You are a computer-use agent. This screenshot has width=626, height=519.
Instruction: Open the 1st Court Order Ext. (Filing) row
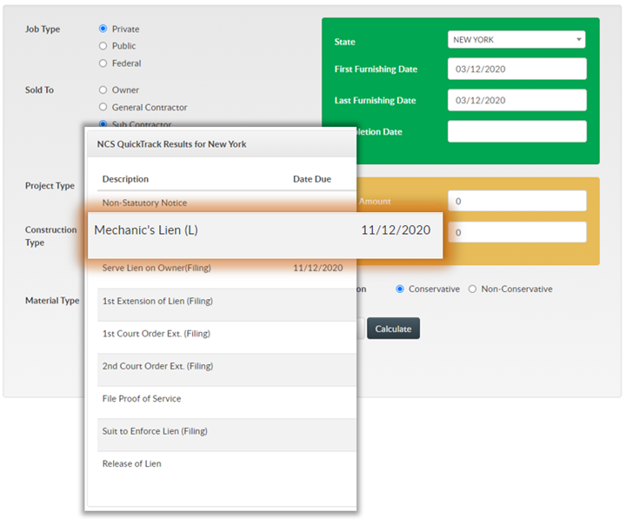pos(221,333)
